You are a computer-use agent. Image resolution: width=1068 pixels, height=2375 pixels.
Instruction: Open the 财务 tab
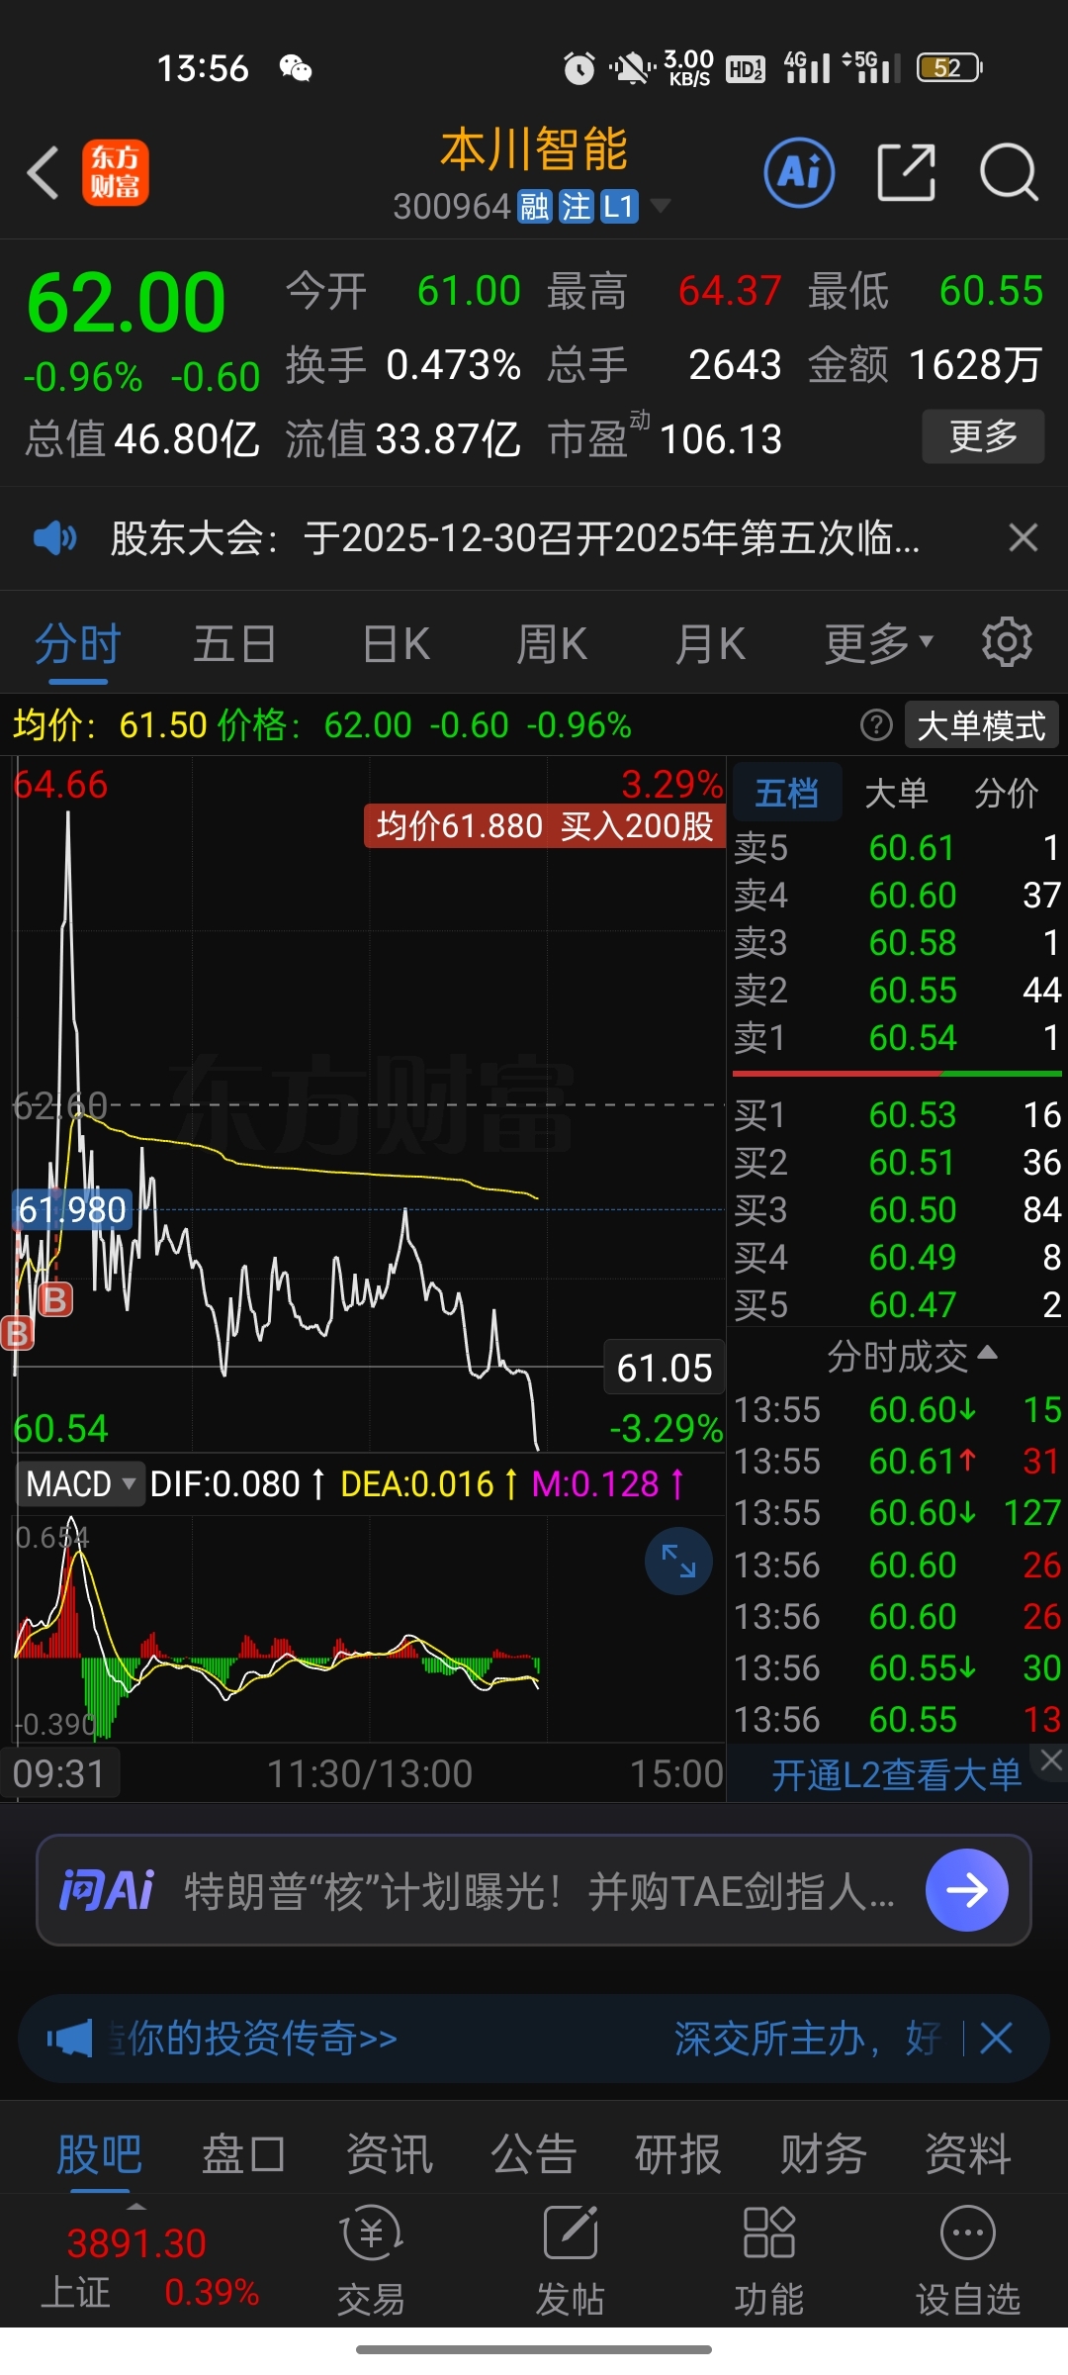pyautogui.click(x=823, y=2153)
